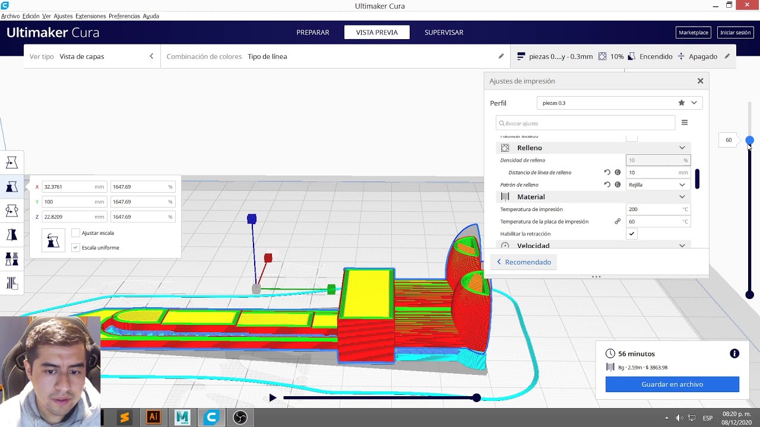Click Iniciar sesión button
The width and height of the screenshot is (760, 427).
(735, 33)
